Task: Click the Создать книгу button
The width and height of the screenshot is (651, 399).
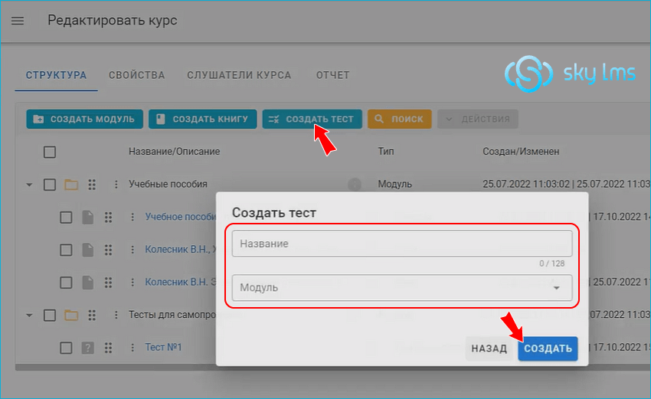Action: tap(203, 119)
